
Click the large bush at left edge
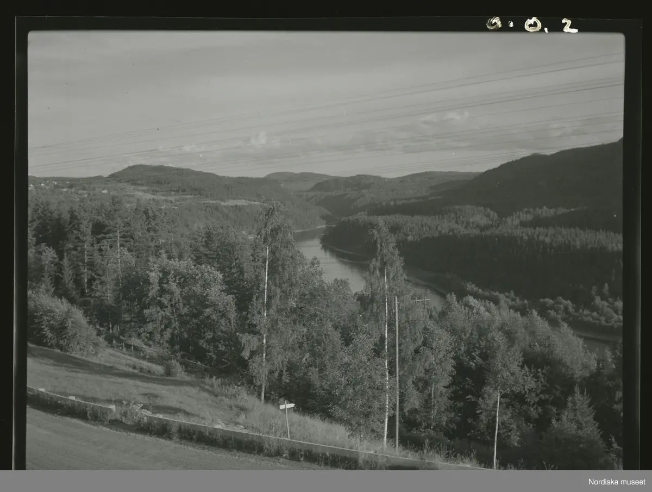60,323
